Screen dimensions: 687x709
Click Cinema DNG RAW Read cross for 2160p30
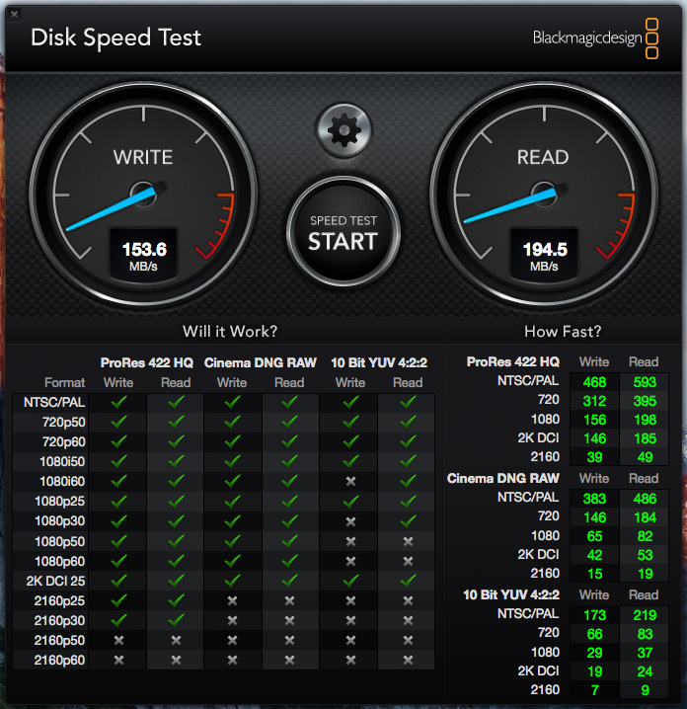coord(289,620)
